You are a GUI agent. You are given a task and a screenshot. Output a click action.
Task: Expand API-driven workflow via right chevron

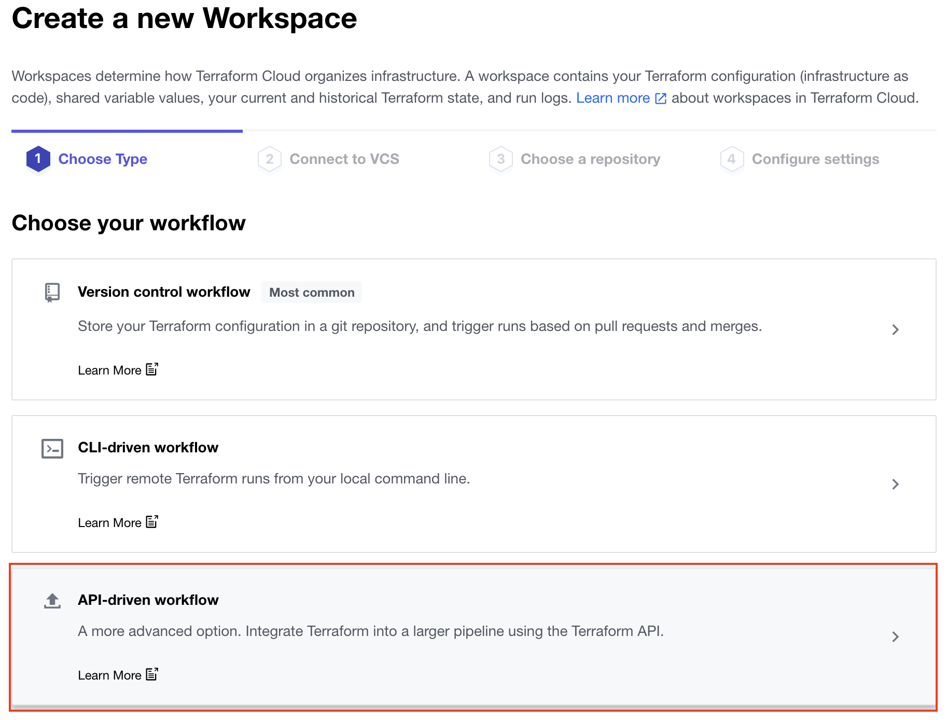[895, 637]
